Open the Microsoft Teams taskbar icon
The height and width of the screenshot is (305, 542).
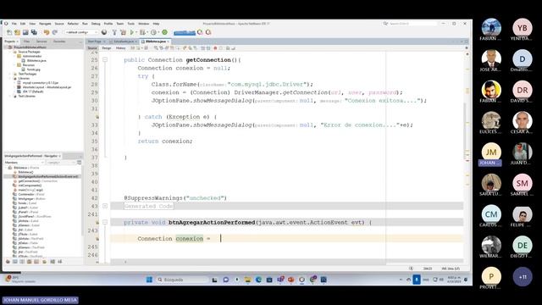(280, 280)
